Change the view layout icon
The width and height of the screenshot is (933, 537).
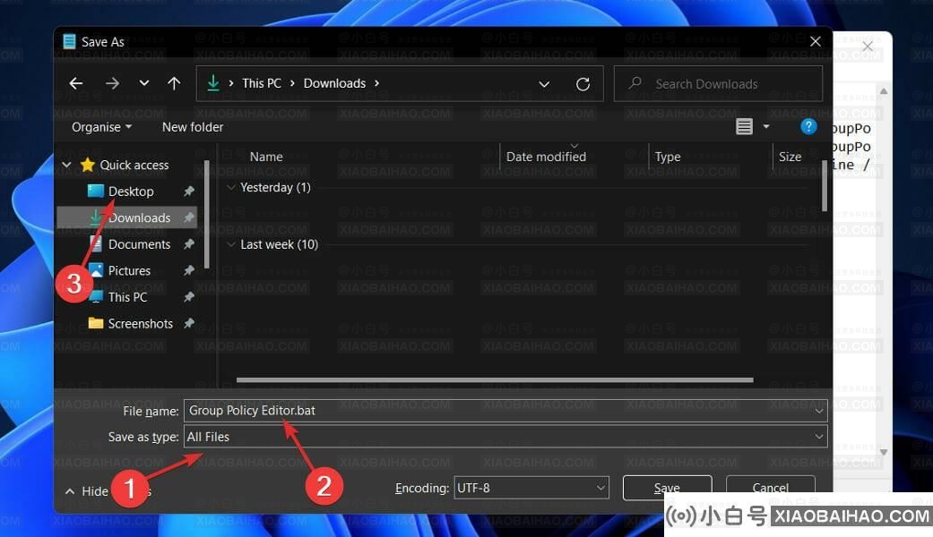(745, 126)
